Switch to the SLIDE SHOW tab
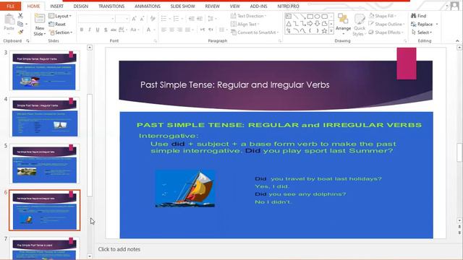 coord(182,6)
